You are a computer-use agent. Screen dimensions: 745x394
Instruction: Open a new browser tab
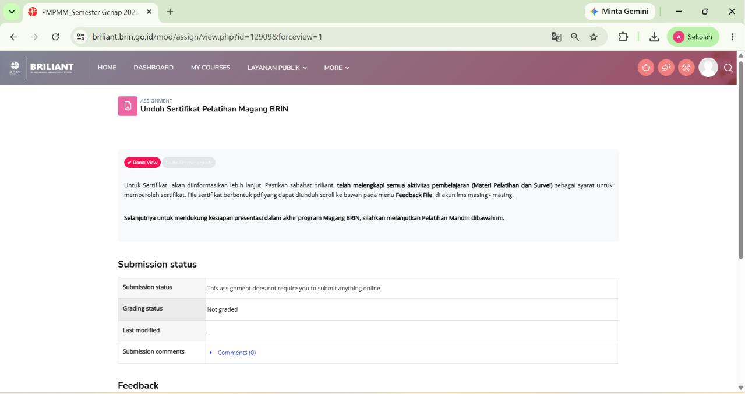click(170, 12)
